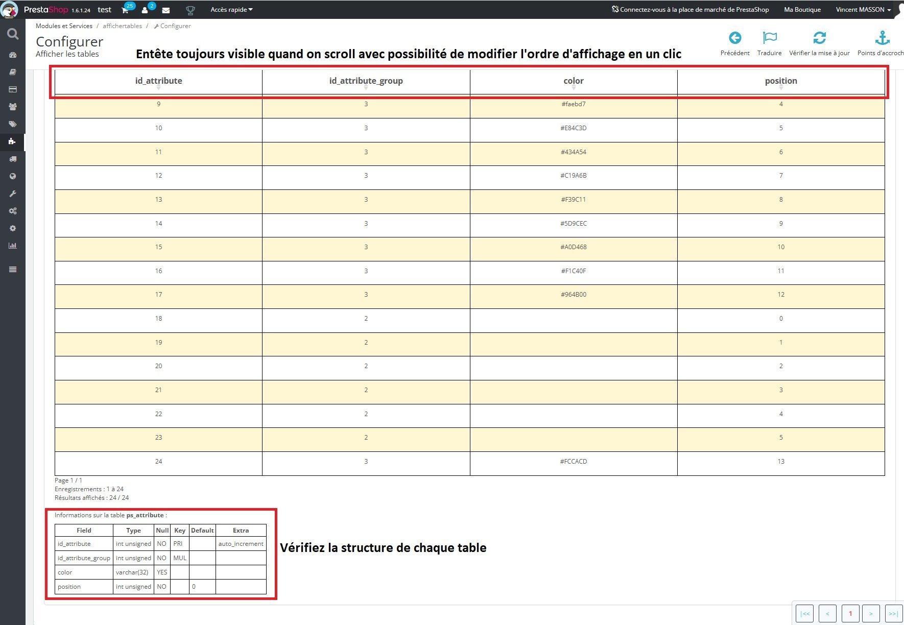This screenshot has height=625, width=904.
Task: Go to Modules et Services breadcrumb
Action: [x=64, y=26]
